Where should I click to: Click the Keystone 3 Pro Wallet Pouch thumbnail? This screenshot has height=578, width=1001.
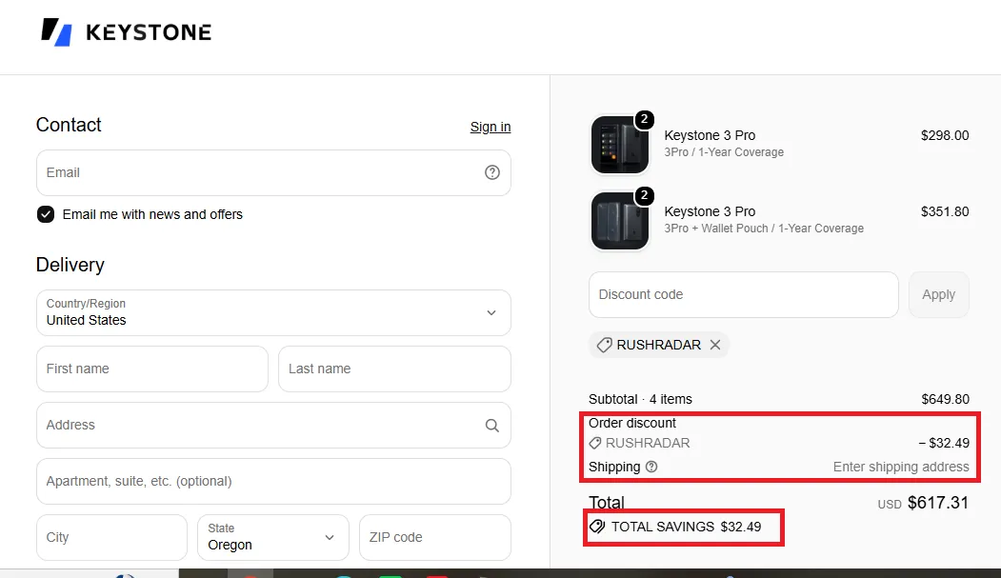coord(620,221)
